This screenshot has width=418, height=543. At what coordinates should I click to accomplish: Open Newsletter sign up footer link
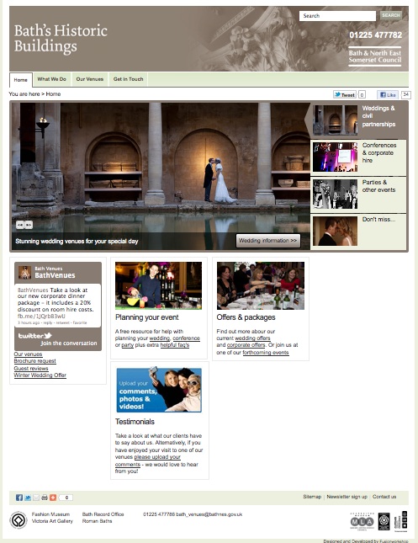coord(347,497)
